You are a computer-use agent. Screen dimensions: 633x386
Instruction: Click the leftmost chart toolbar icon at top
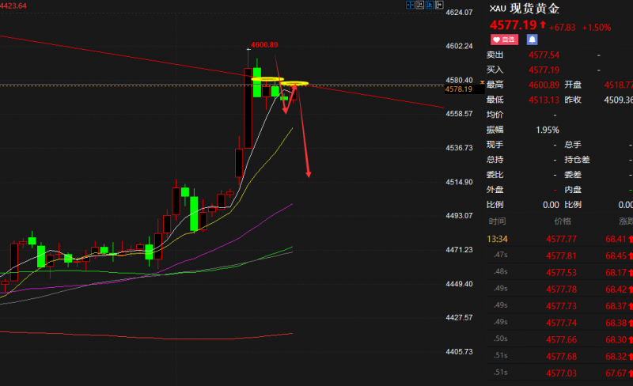click(x=410, y=6)
